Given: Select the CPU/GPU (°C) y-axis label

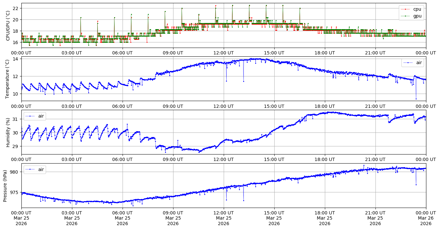Looking at the screenshot, I should point(8,26).
